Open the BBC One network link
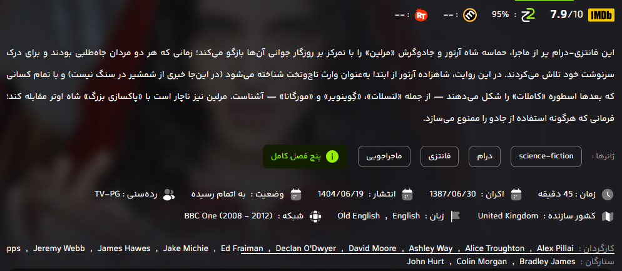This screenshot has width=622, height=271. pyautogui.click(x=228, y=217)
